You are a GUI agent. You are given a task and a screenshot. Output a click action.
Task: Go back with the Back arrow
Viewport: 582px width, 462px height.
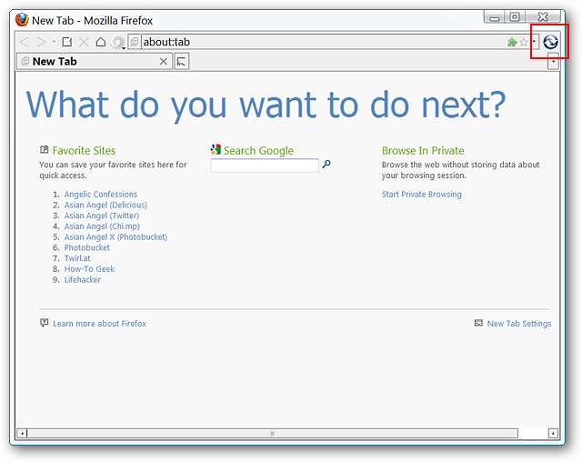click(25, 42)
